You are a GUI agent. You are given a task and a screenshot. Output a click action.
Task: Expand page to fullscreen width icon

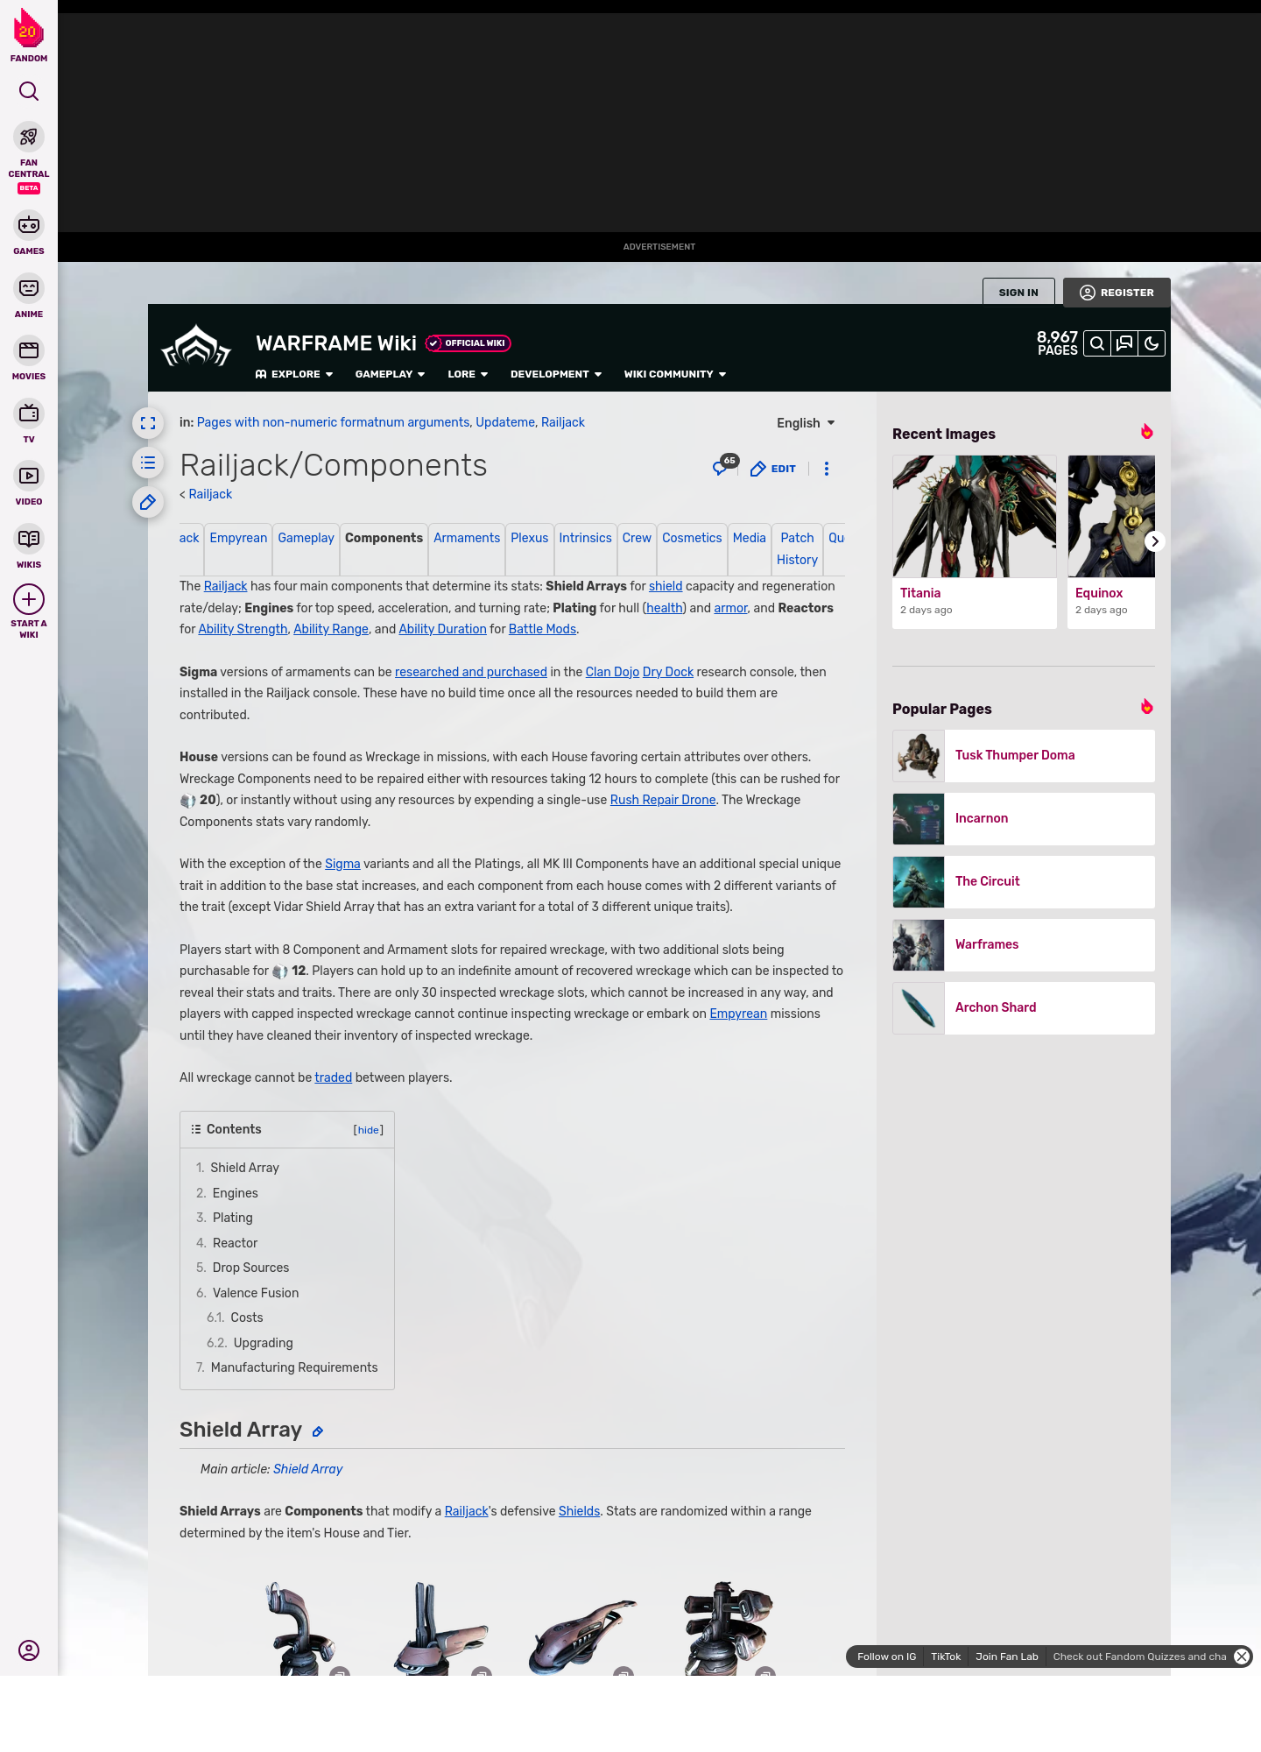pos(148,423)
